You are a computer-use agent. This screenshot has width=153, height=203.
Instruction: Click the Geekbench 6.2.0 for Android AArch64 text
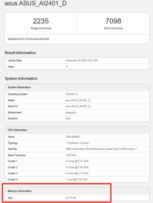point(28,39)
